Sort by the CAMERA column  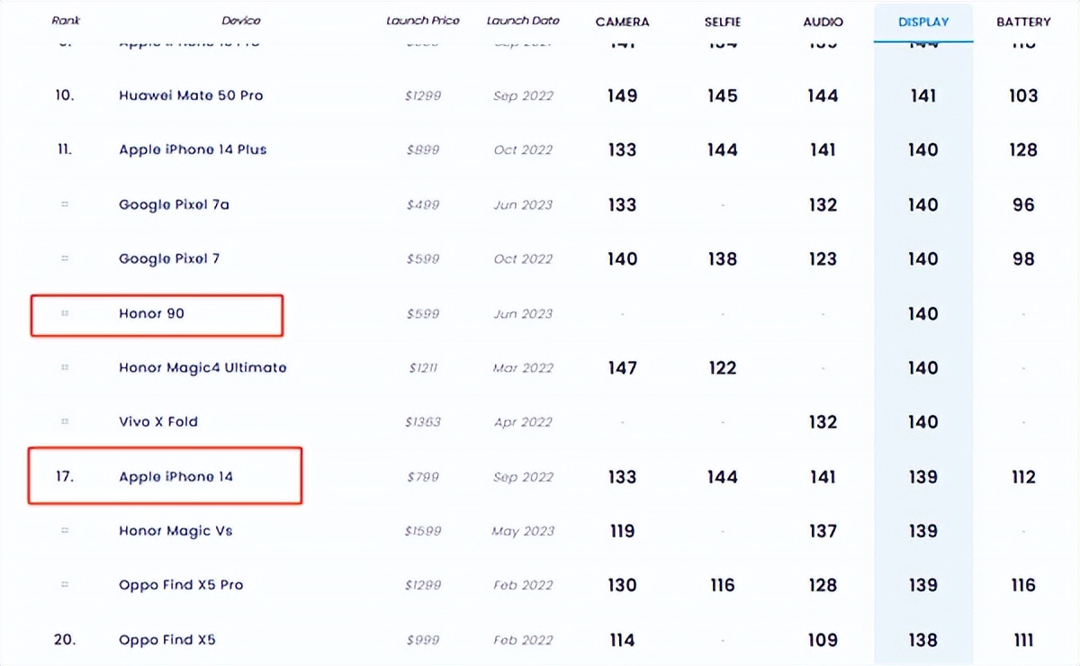(622, 22)
